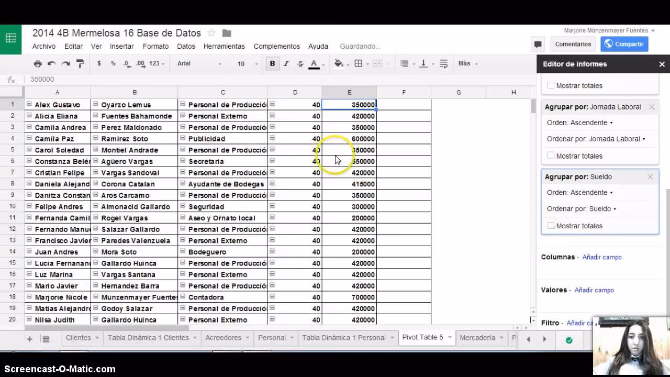Activate the paint format tool
670x377 pixels.
80,63
